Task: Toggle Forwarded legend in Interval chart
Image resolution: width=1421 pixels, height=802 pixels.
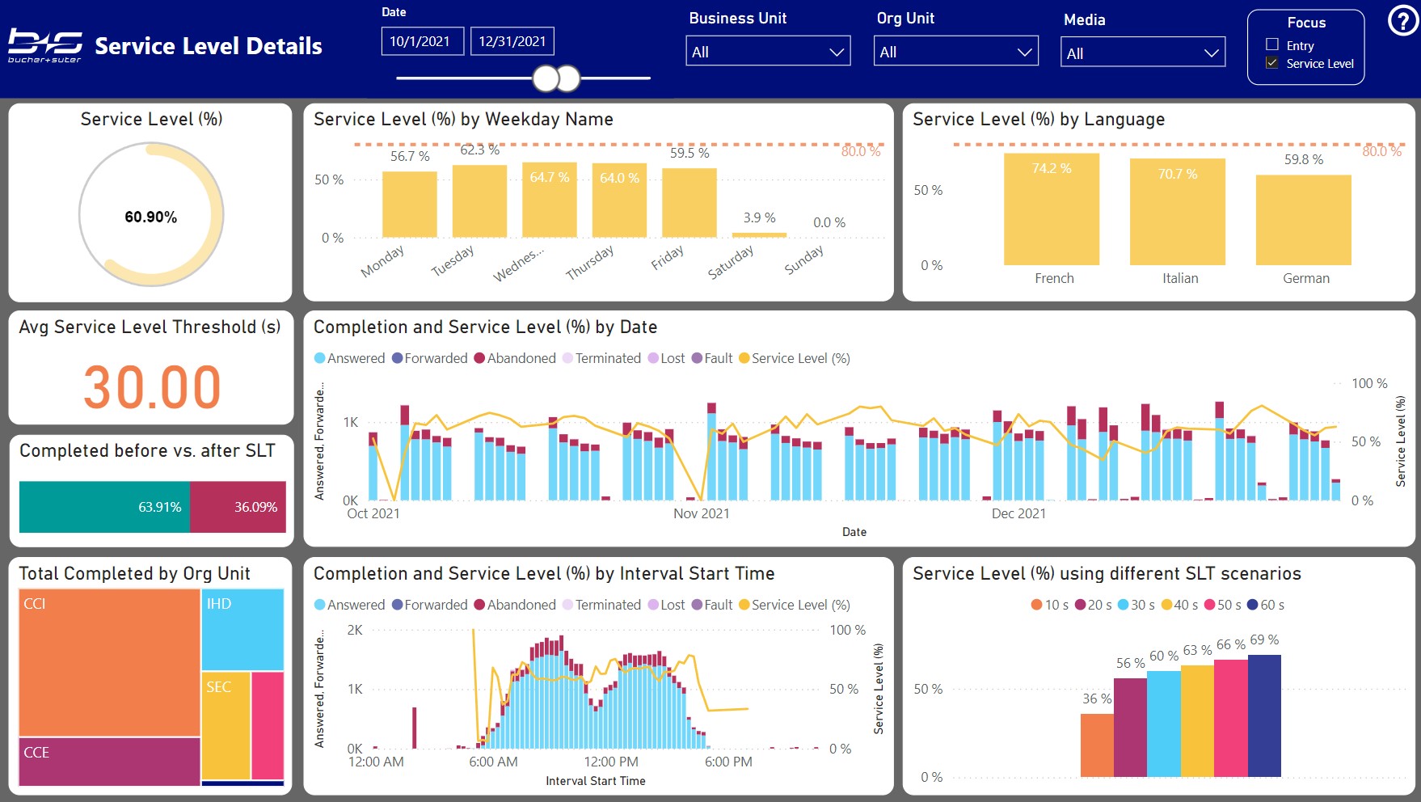Action: coord(429,605)
